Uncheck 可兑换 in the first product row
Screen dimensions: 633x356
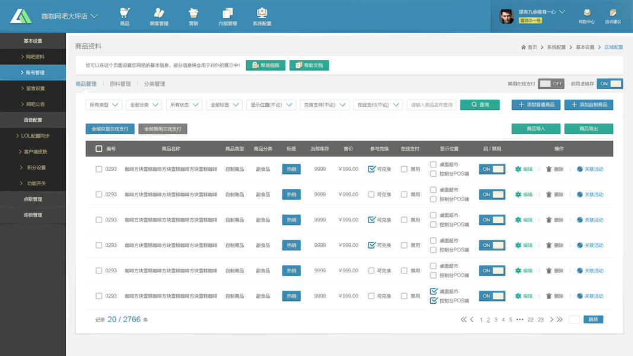coord(371,169)
